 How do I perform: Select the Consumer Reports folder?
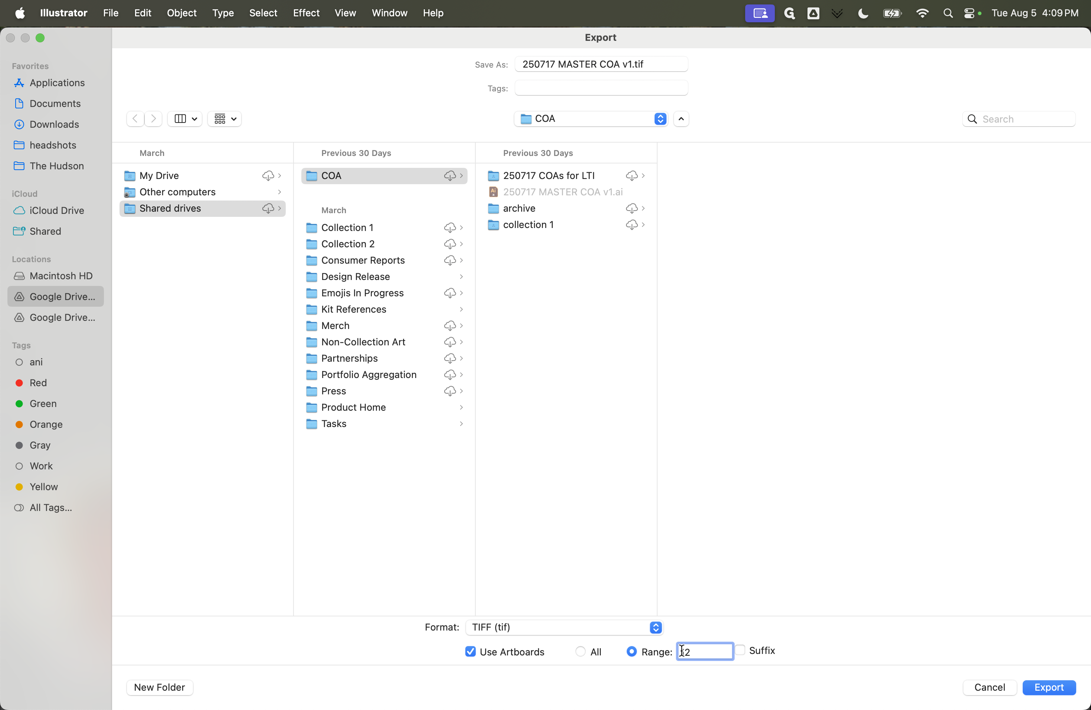pyautogui.click(x=384, y=261)
